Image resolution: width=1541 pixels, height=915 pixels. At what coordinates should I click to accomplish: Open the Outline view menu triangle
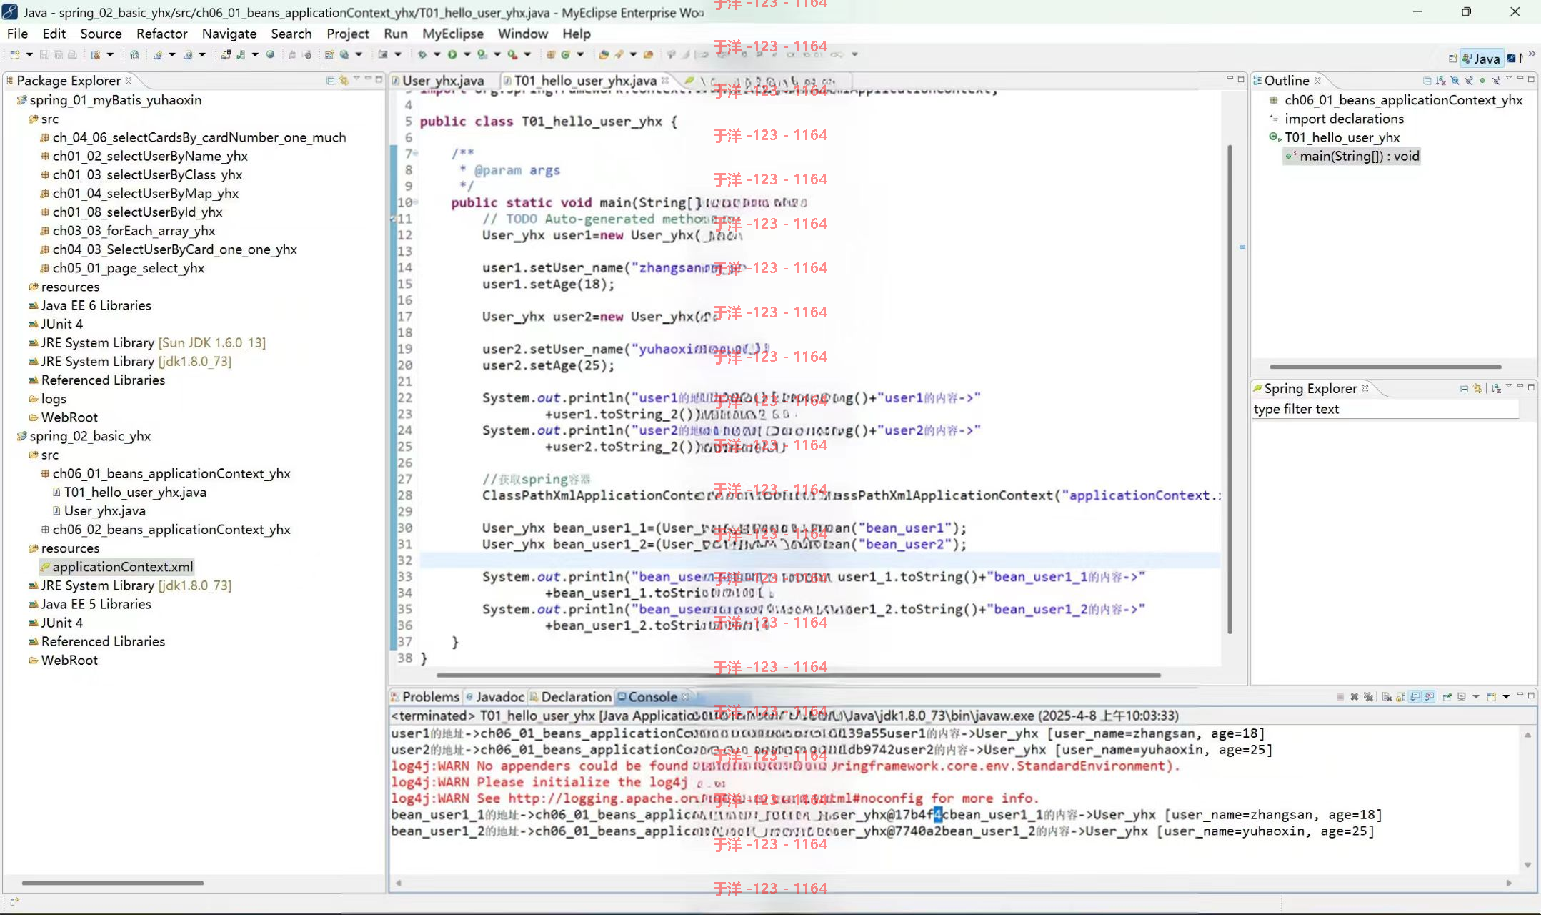pyautogui.click(x=1509, y=79)
